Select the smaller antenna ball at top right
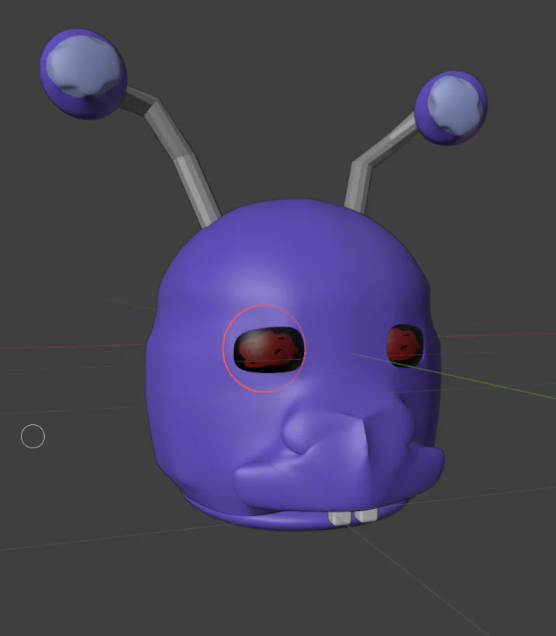The height and width of the screenshot is (636, 556). [451, 108]
